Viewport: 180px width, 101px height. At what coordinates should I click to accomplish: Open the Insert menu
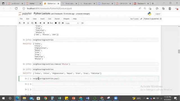tap(42, 19)
